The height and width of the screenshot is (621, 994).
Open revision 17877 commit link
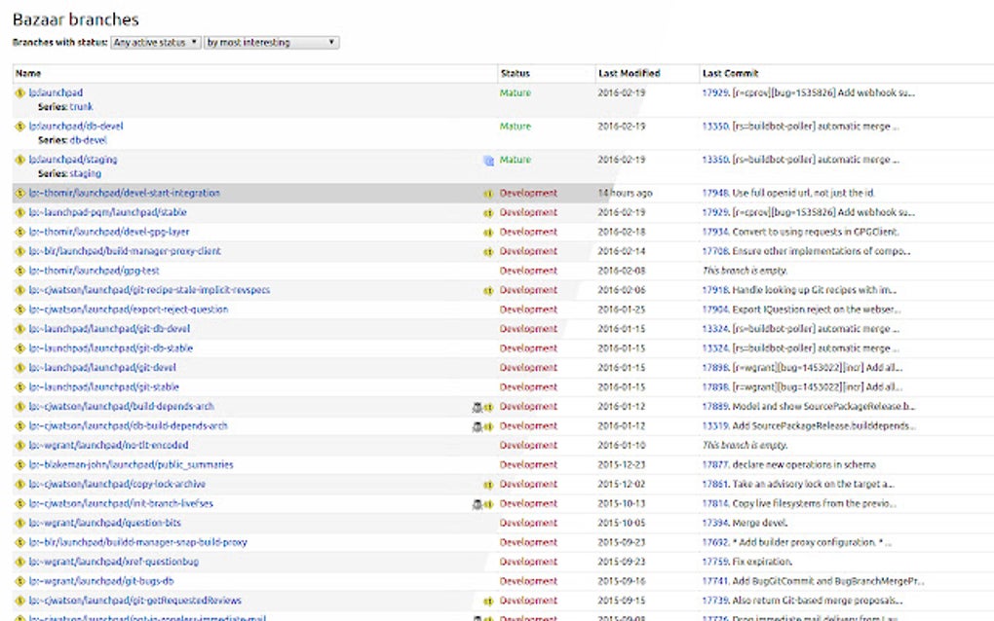pyautogui.click(x=715, y=464)
